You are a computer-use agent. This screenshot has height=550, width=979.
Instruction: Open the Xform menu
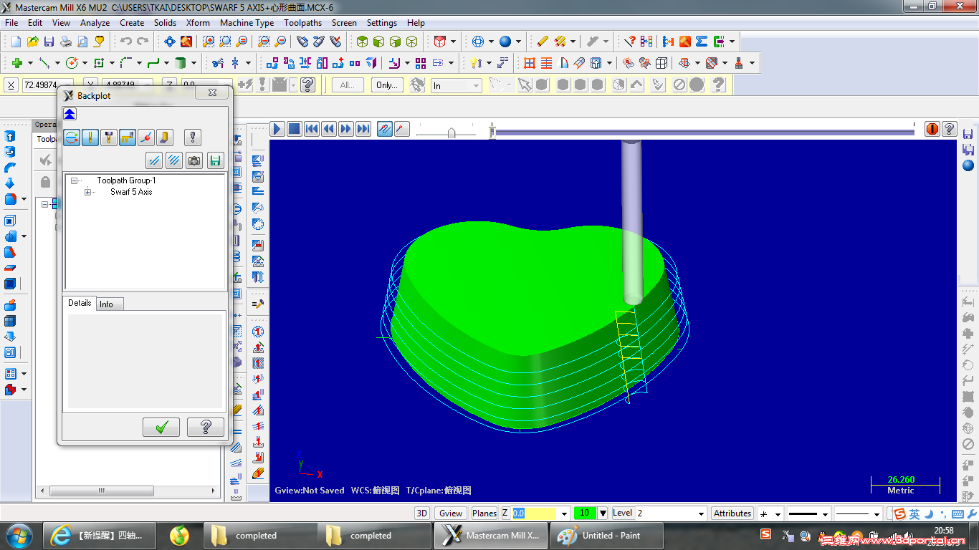point(198,23)
